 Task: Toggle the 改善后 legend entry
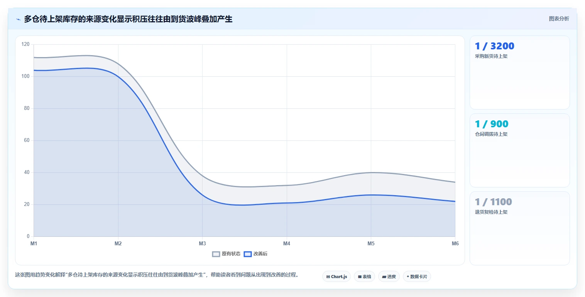[x=255, y=254]
